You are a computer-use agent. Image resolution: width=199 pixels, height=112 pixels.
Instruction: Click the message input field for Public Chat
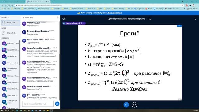coord(38,104)
